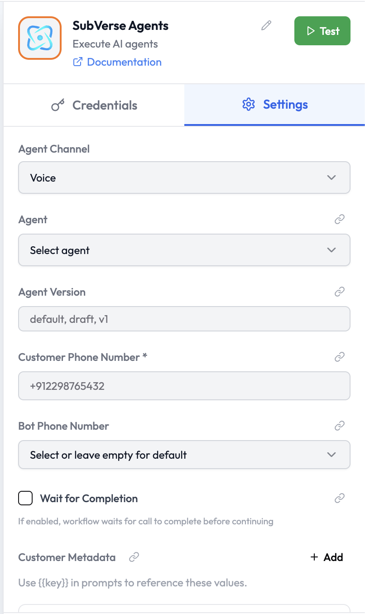Click the link icon beside Wait for Completion
365x614 pixels.
click(x=340, y=498)
